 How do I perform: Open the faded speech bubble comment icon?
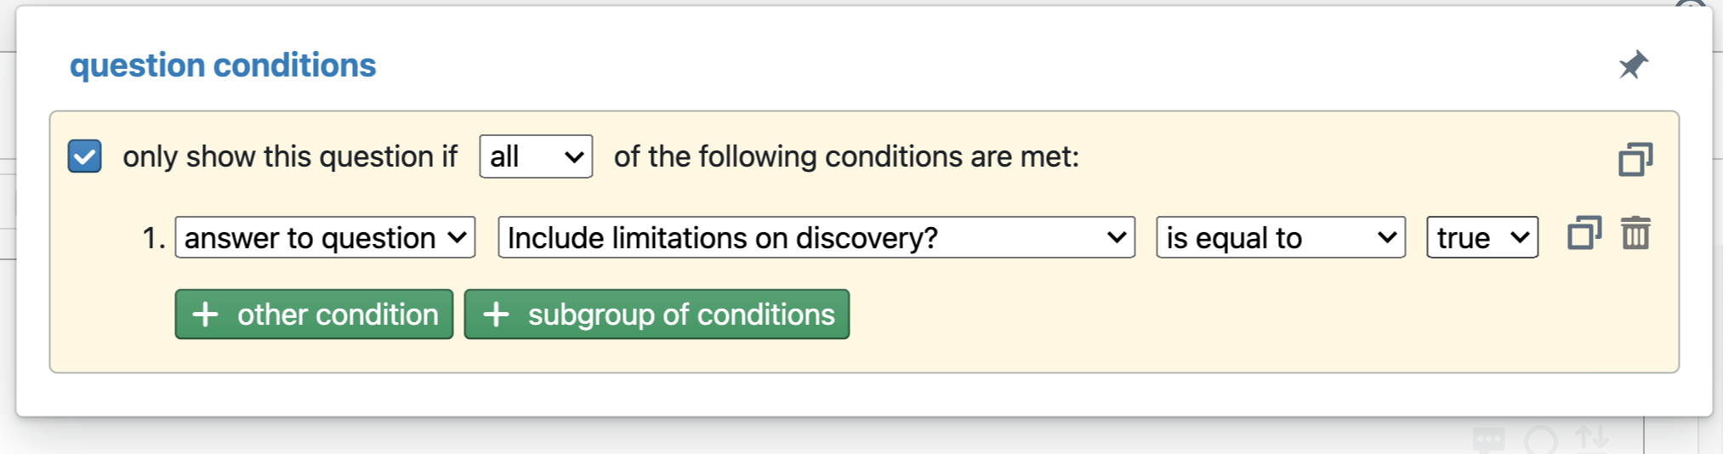point(1489,440)
